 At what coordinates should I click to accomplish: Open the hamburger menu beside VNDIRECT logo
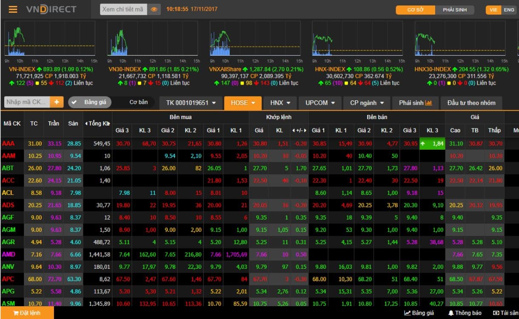pyautogui.click(x=13, y=9)
